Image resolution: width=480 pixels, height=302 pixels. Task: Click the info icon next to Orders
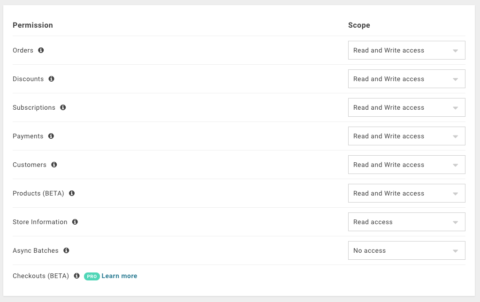pyautogui.click(x=41, y=50)
